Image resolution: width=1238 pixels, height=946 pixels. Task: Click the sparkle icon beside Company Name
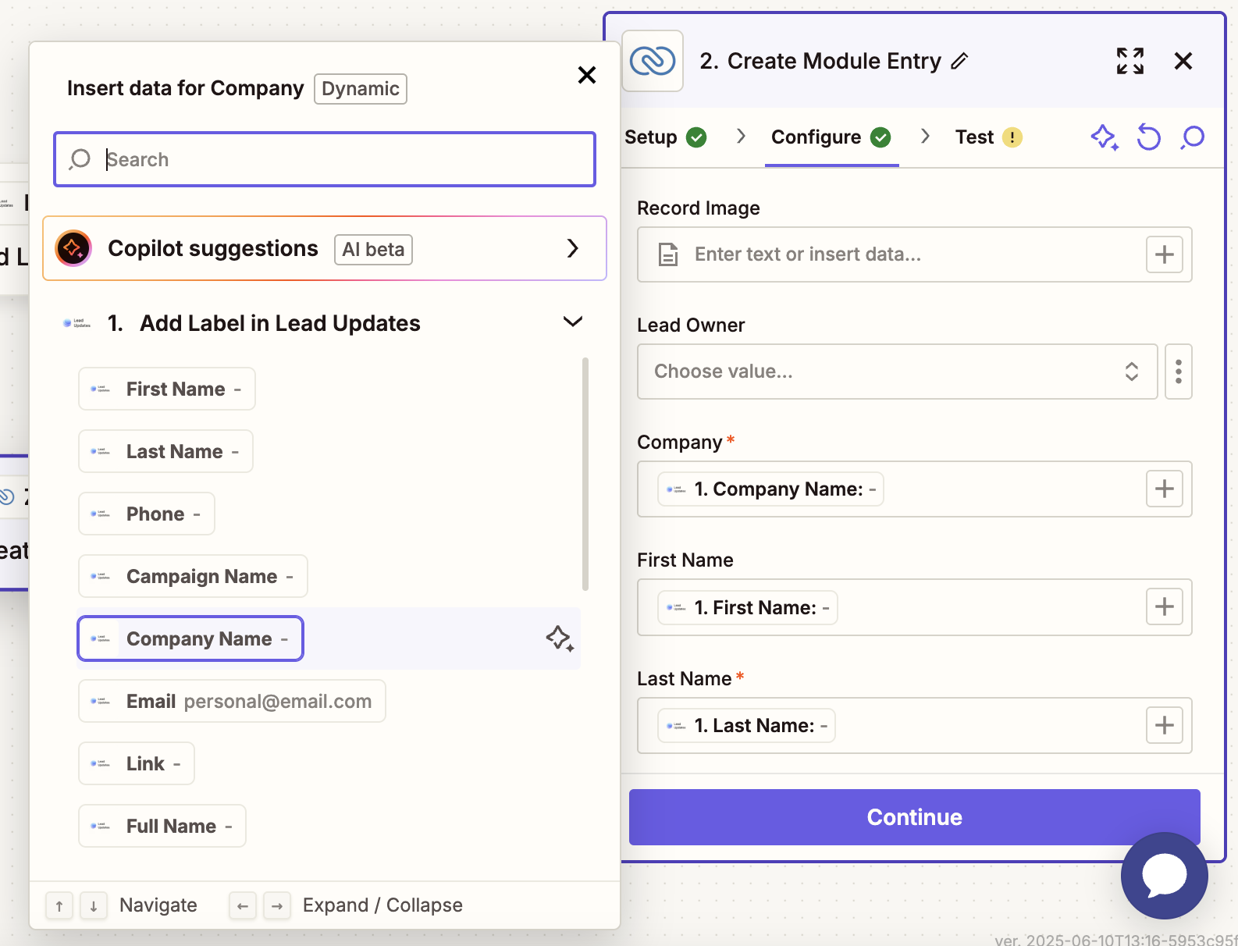pos(559,638)
